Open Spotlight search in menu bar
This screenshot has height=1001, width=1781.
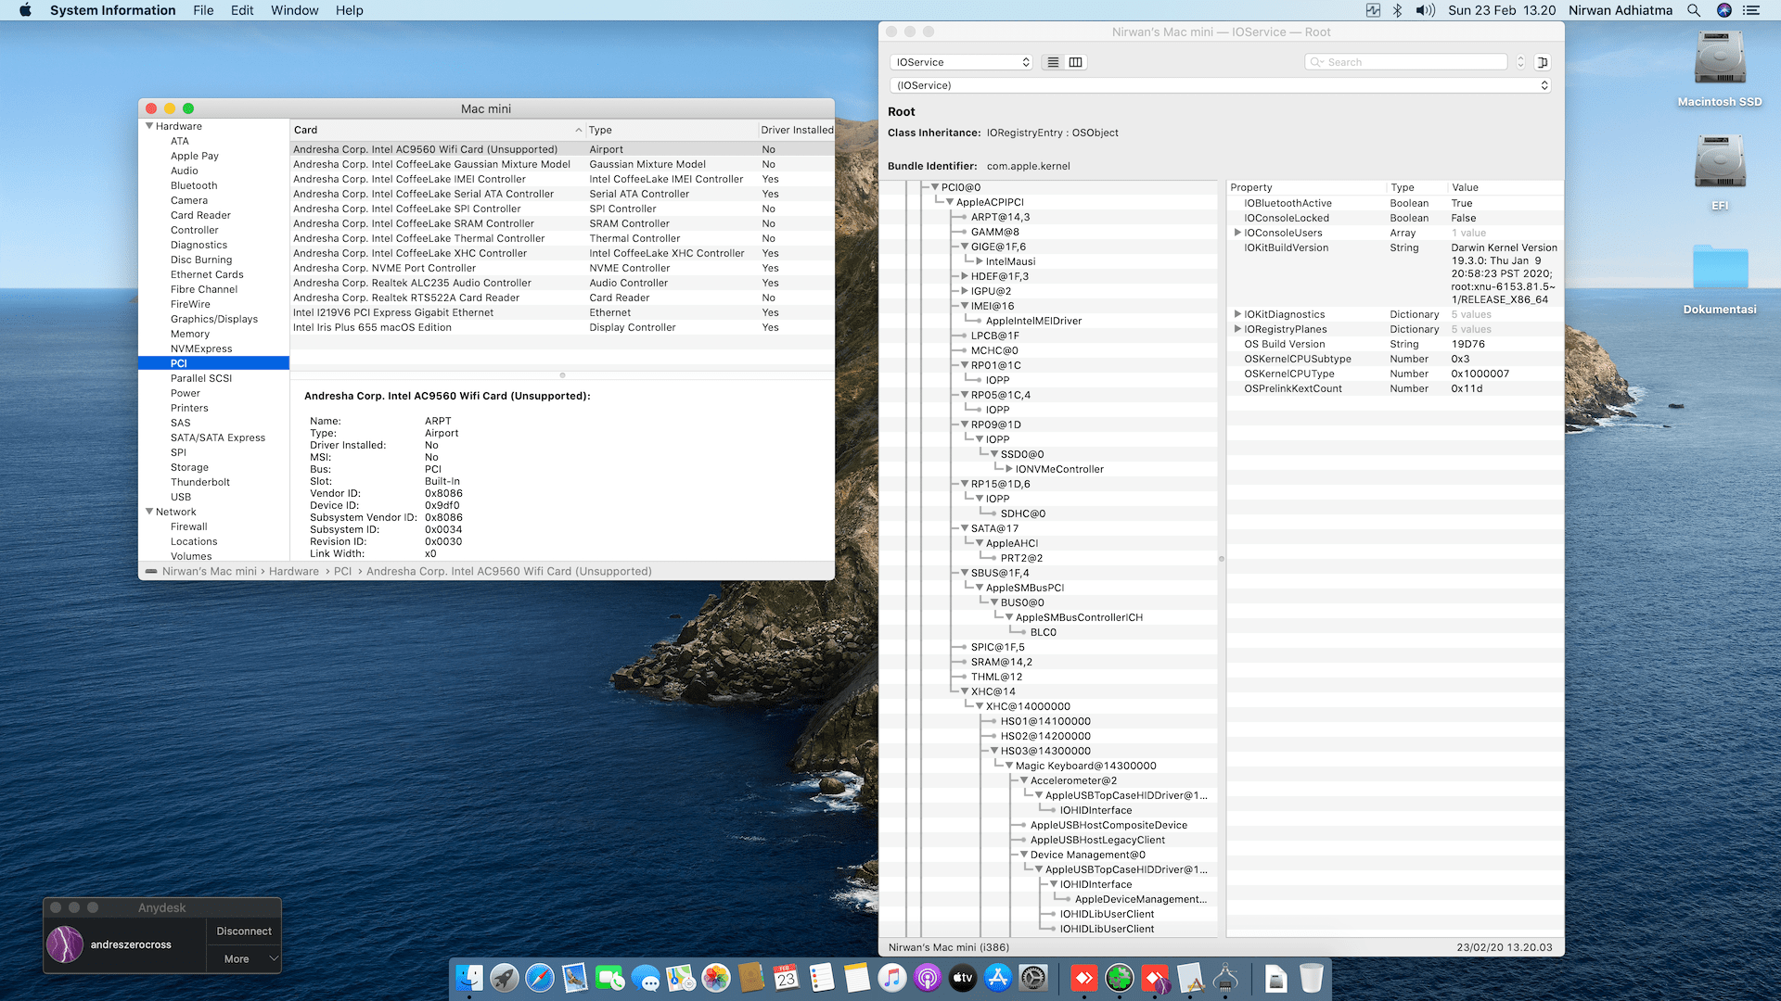pyautogui.click(x=1694, y=10)
